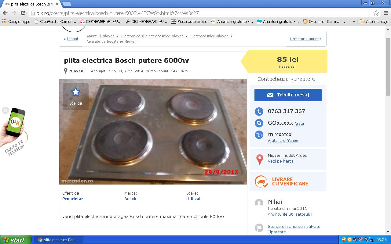
Task: Click the Yahoo icon beside mixxxxx
Action: coord(259,135)
